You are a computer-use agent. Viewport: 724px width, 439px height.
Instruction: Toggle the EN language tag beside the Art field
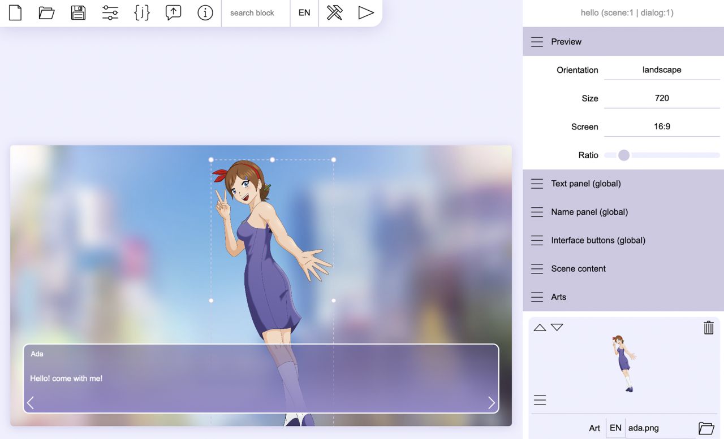[x=615, y=428]
